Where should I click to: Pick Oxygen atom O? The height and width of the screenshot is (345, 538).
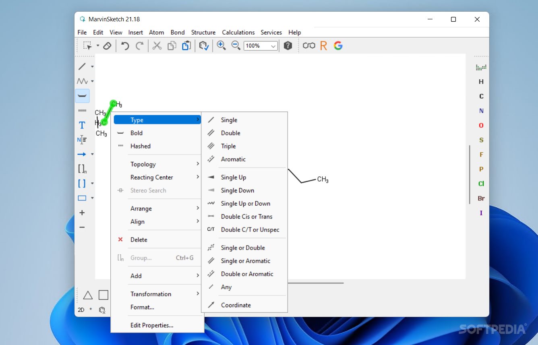[x=481, y=126]
